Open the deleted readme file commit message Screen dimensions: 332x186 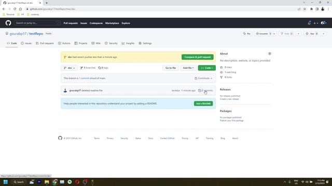point(92,90)
